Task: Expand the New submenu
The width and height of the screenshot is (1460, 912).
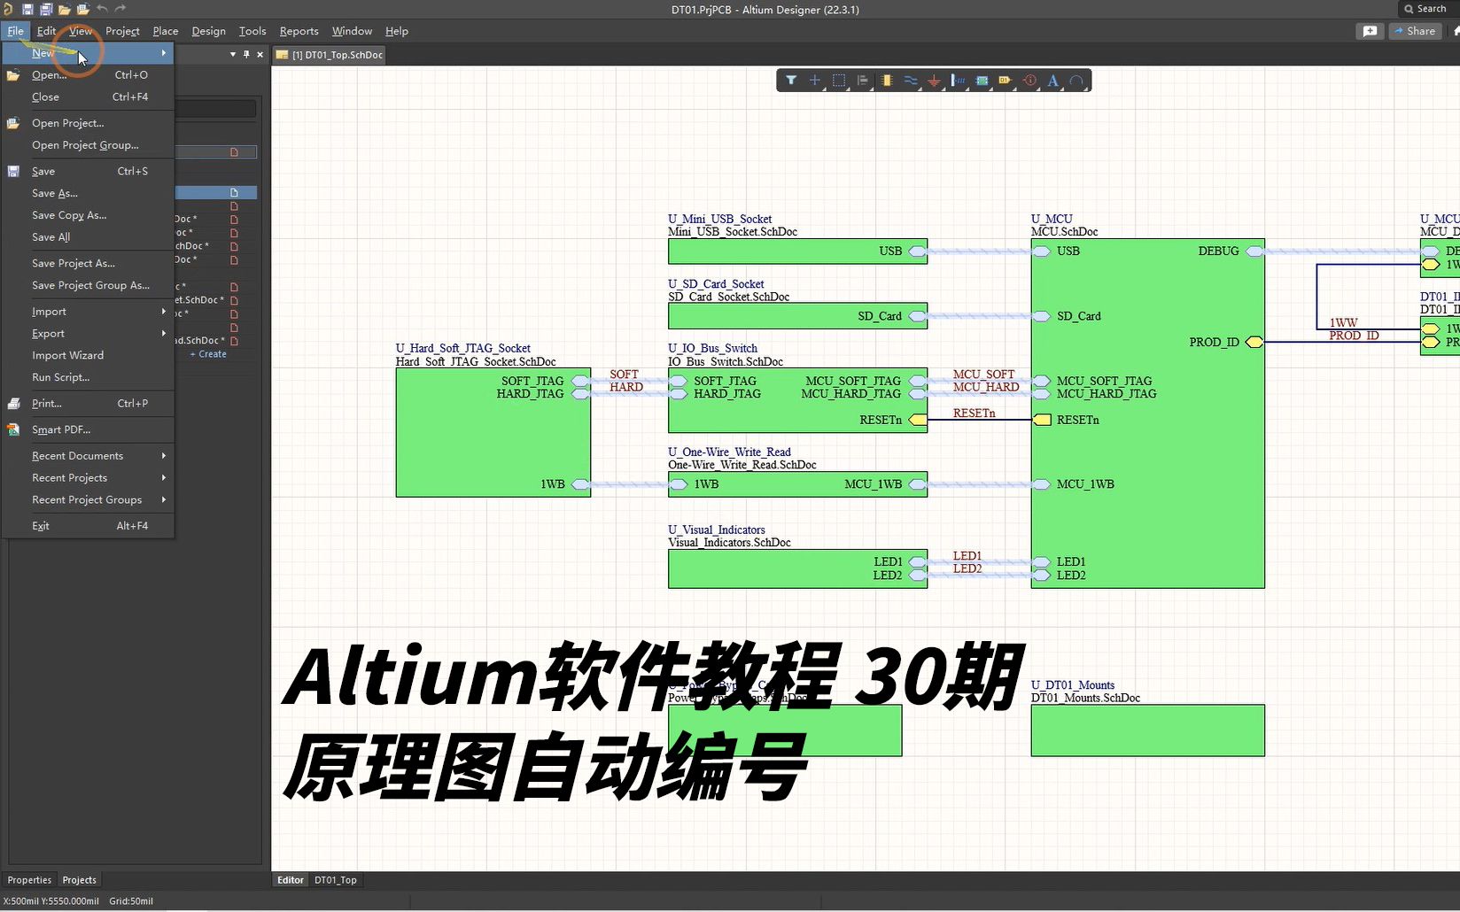Action: pyautogui.click(x=88, y=53)
